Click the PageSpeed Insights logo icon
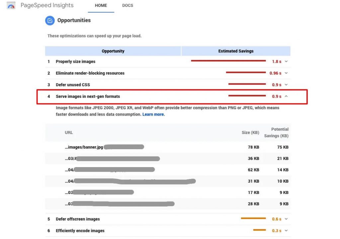The height and width of the screenshot is (239, 340). click(11, 6)
